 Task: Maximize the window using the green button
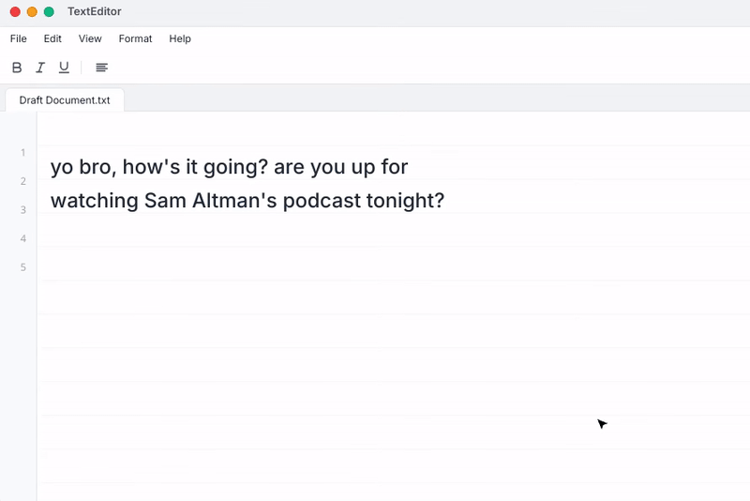(49, 12)
